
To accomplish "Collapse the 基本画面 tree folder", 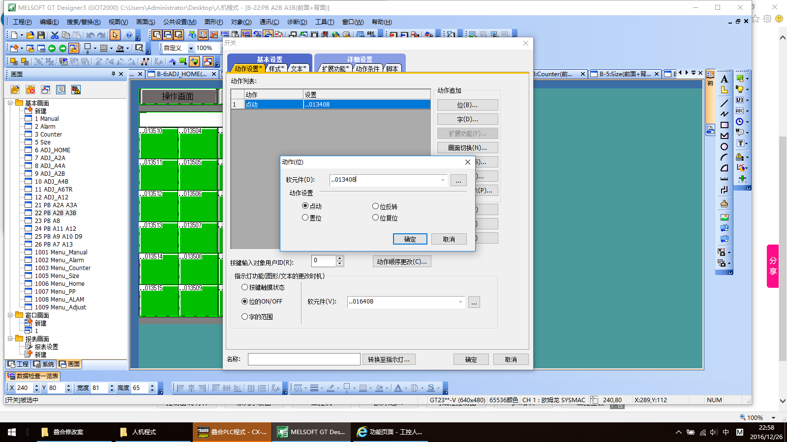I will 10,103.
